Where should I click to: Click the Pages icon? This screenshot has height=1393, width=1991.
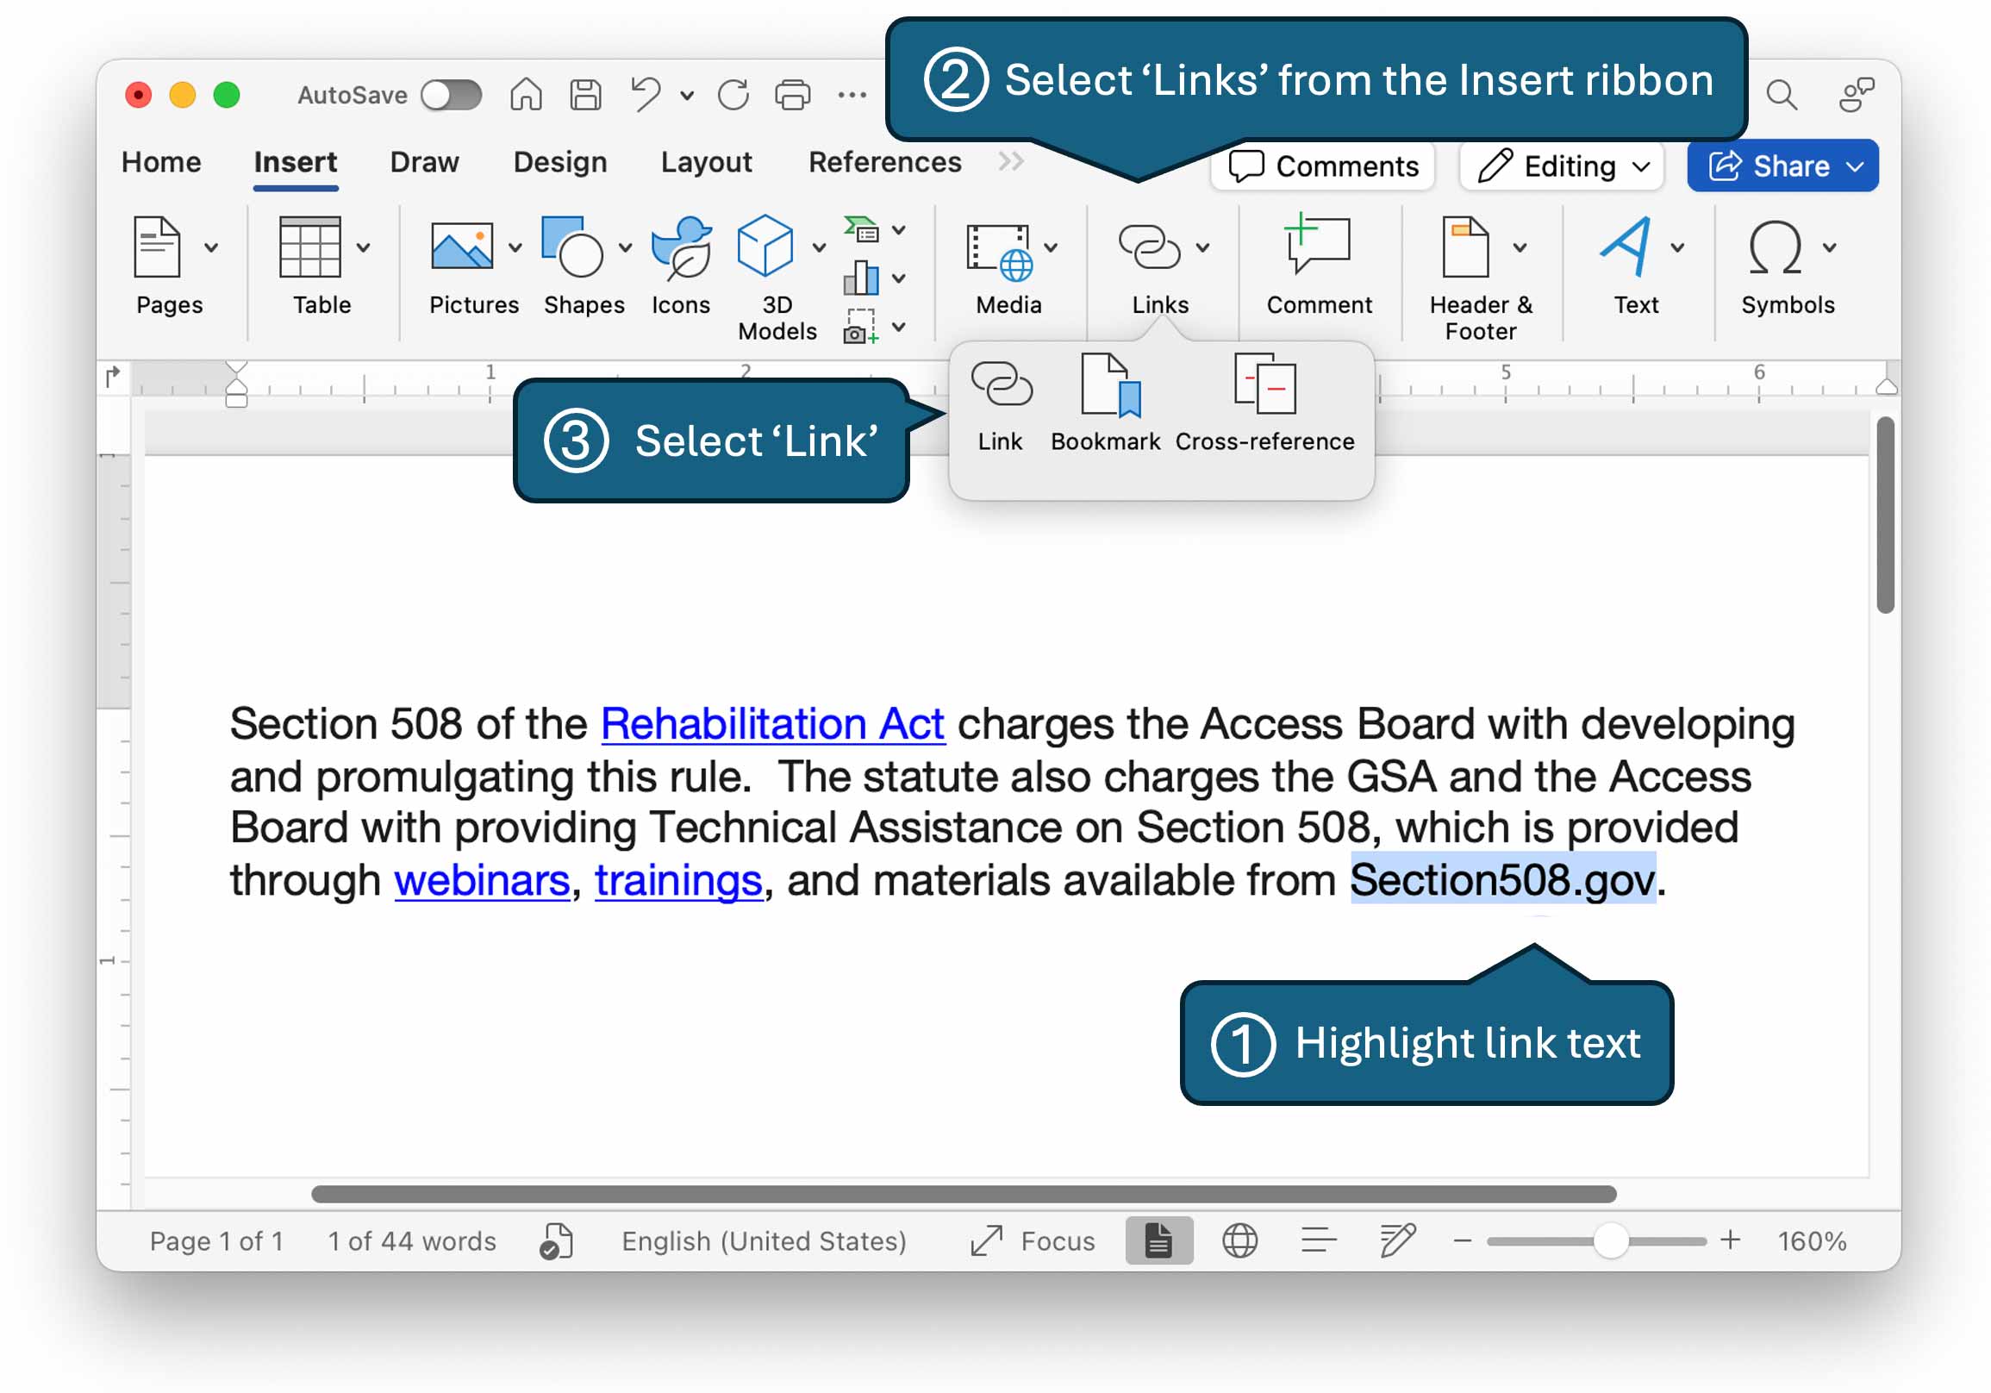[x=158, y=247]
